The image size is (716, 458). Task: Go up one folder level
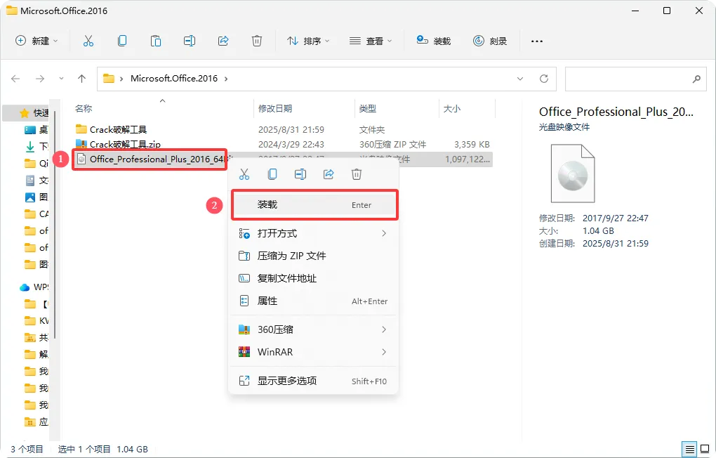tap(81, 79)
